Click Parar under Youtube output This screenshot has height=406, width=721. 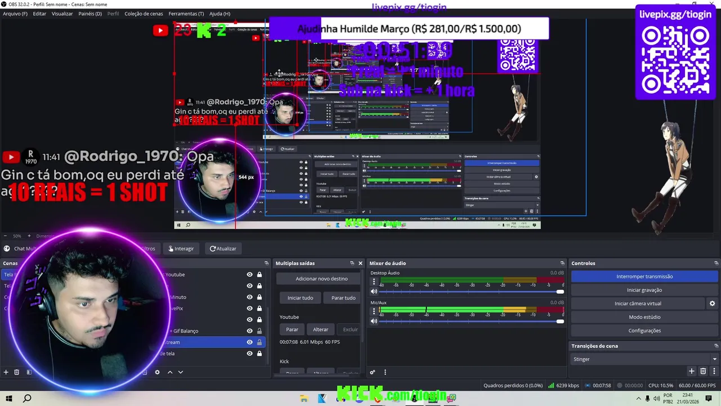click(x=292, y=329)
